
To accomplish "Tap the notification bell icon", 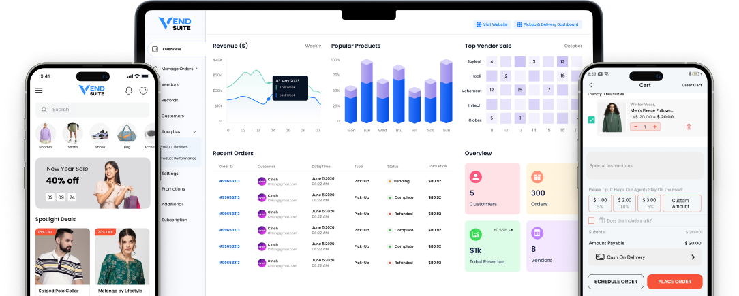I will point(129,91).
